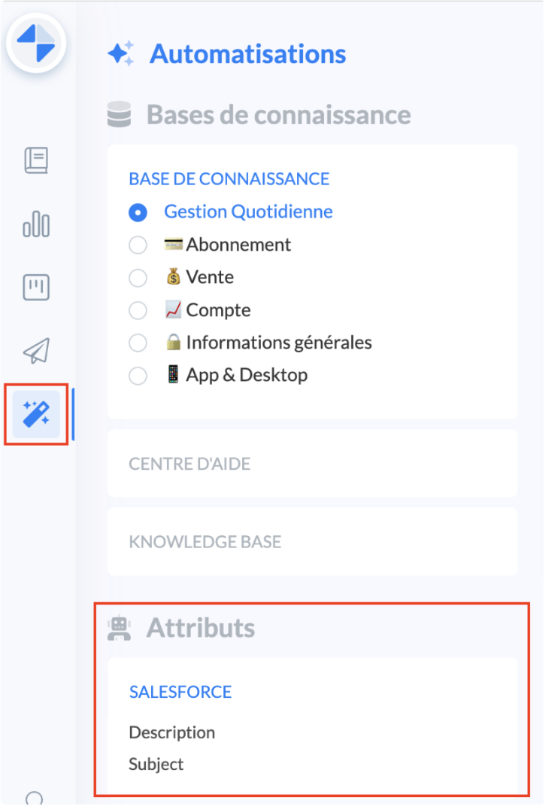The height and width of the screenshot is (810, 549).
Task: Select the Compte radio button
Action: (x=138, y=310)
